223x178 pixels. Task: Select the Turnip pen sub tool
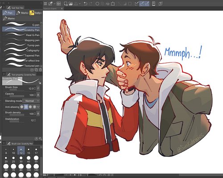[21, 45]
